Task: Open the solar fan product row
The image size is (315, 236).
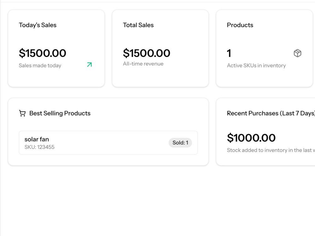Action: pyautogui.click(x=108, y=143)
